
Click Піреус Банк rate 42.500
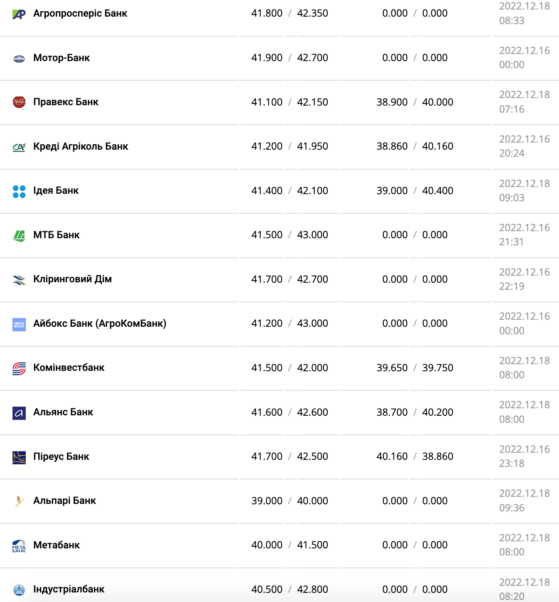(313, 456)
